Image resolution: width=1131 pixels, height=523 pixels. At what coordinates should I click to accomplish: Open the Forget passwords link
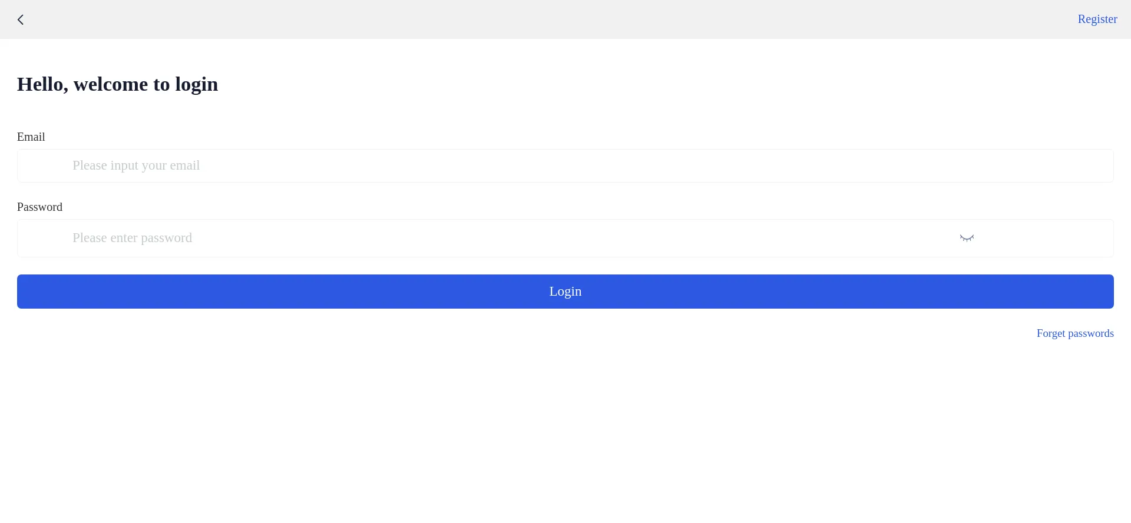pyautogui.click(x=1074, y=333)
